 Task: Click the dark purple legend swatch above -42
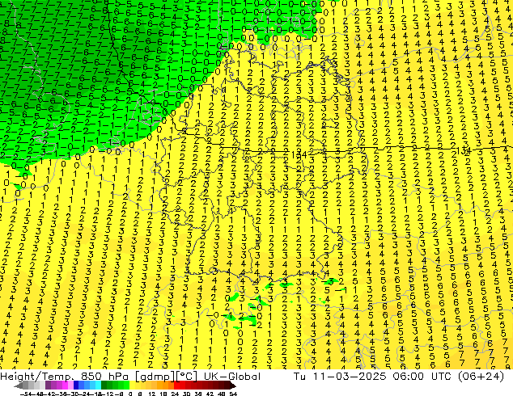point(48,385)
